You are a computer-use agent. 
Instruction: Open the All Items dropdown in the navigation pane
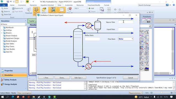pyautogui.click(x=26, y=24)
